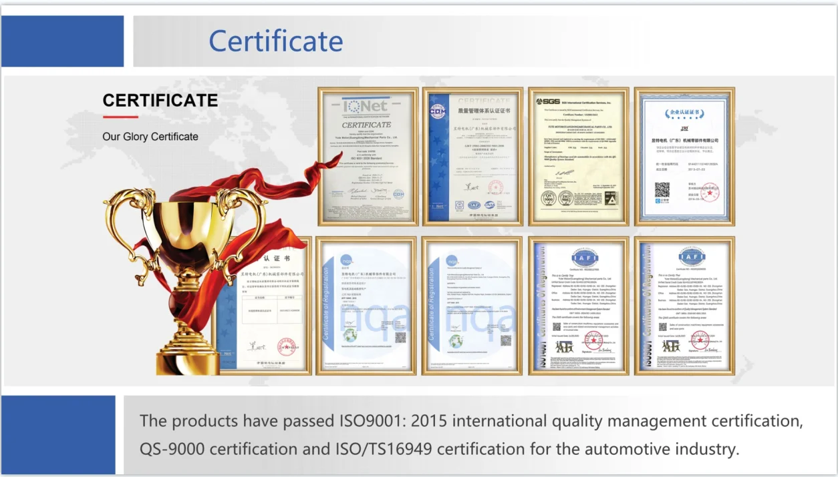Open the rightmost IAF ISO9001 certificate
838x477 pixels.
tap(684, 306)
